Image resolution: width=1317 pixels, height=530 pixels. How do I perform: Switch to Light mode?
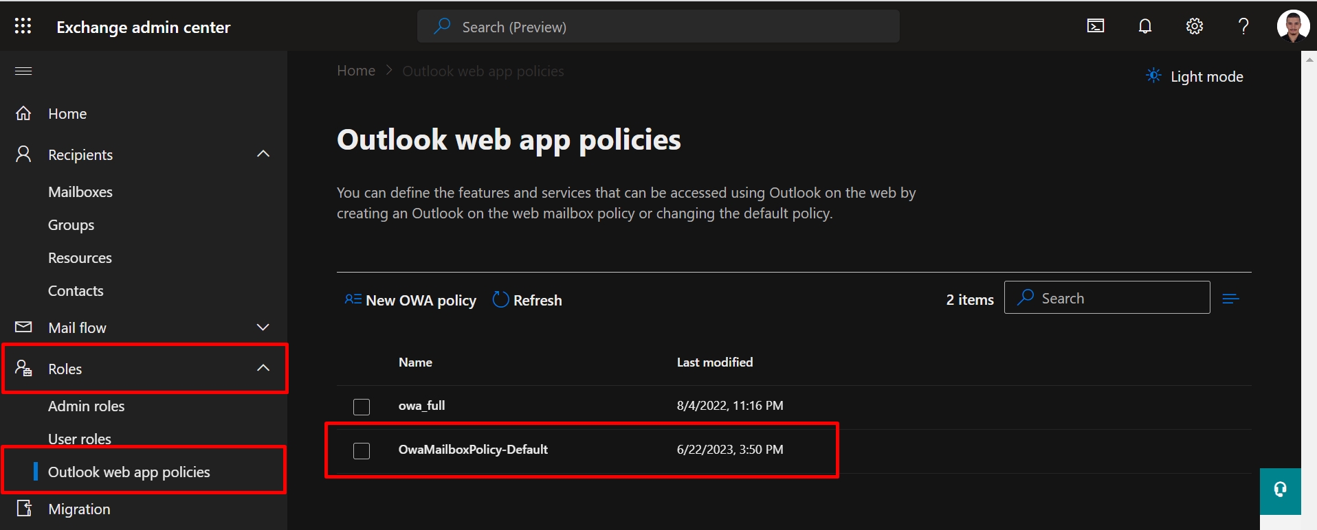click(1206, 76)
